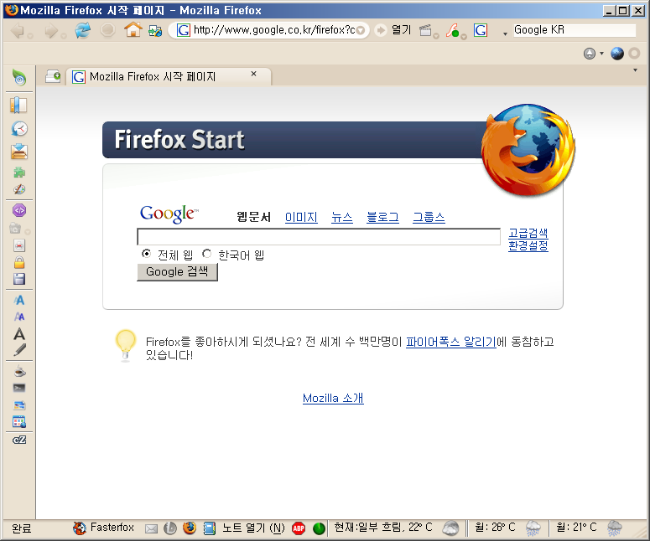
Task: Open the 환경설정 link
Action: 528,245
